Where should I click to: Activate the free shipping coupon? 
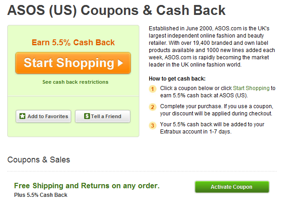(232, 187)
